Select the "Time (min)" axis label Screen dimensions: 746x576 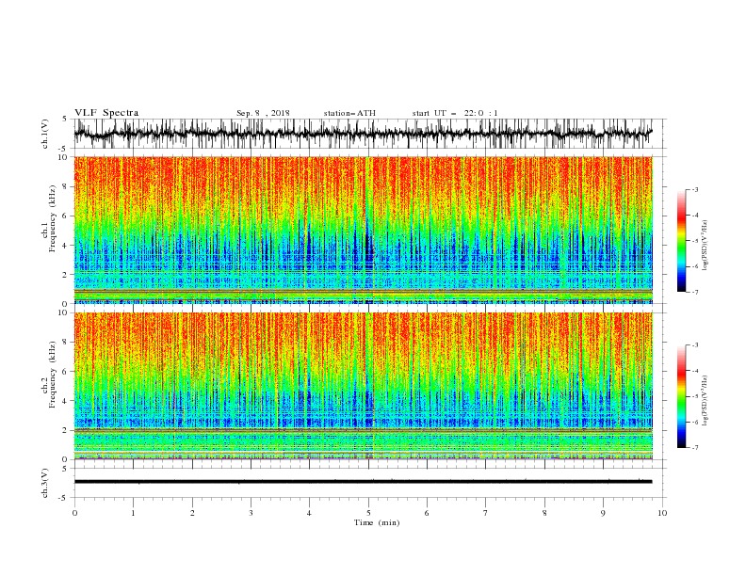pos(377,522)
